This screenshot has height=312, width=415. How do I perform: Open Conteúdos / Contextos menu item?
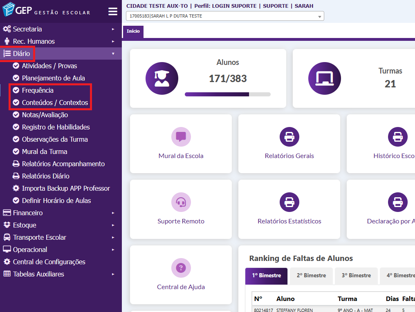pos(55,103)
